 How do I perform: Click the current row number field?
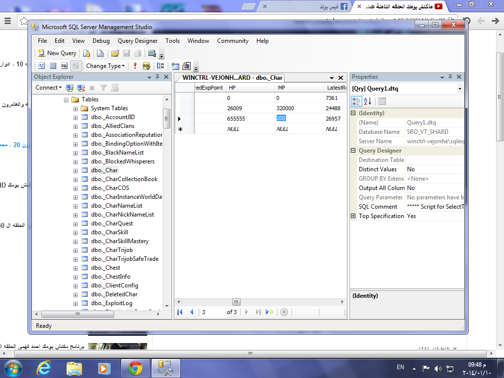point(212,312)
